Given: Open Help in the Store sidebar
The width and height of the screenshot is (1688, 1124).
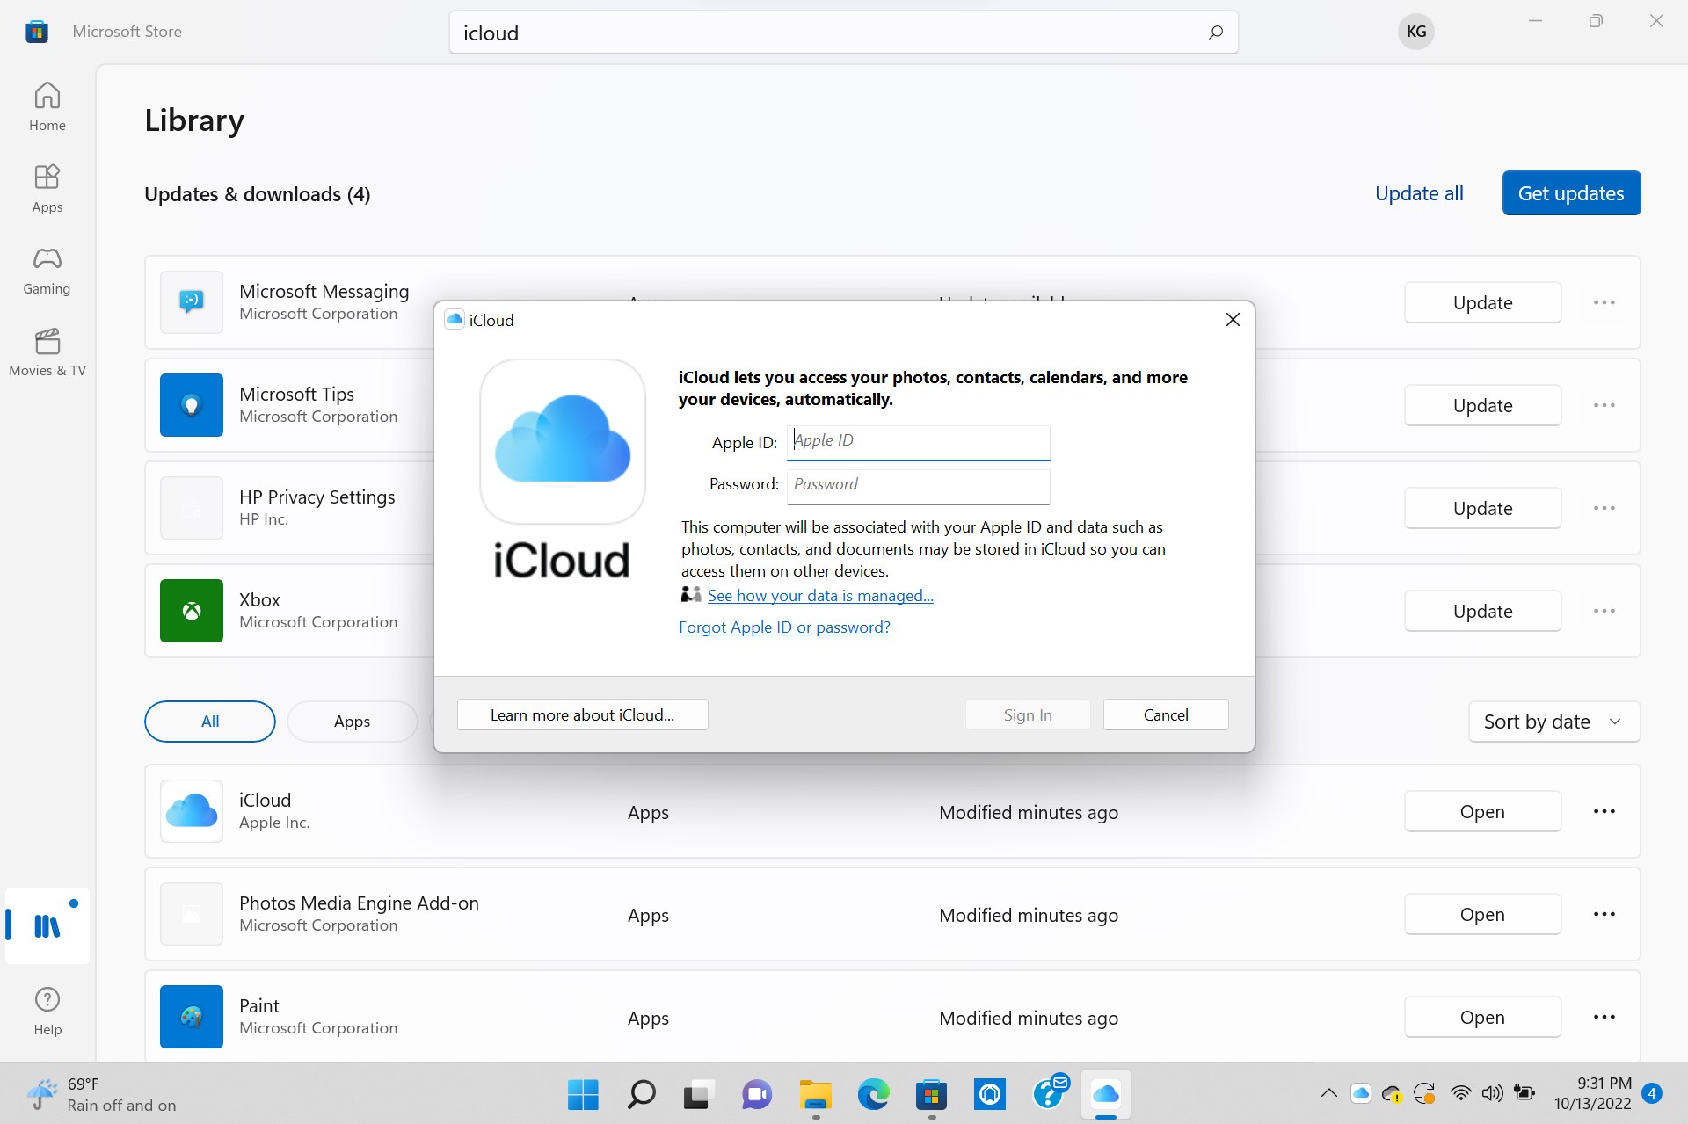Looking at the screenshot, I should [47, 1011].
